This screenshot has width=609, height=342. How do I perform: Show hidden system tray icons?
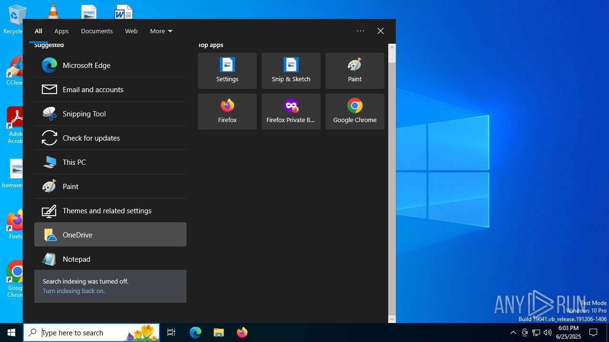click(x=513, y=332)
